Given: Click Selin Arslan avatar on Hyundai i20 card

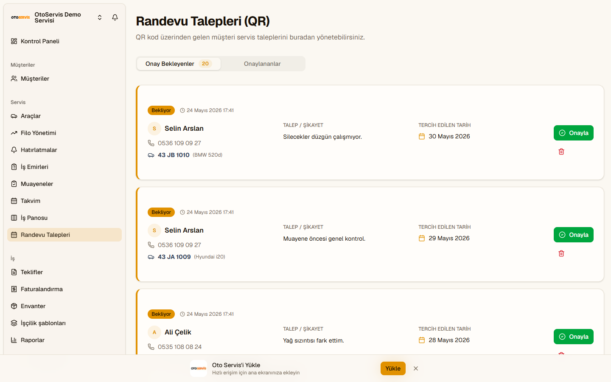Looking at the screenshot, I should tap(154, 230).
